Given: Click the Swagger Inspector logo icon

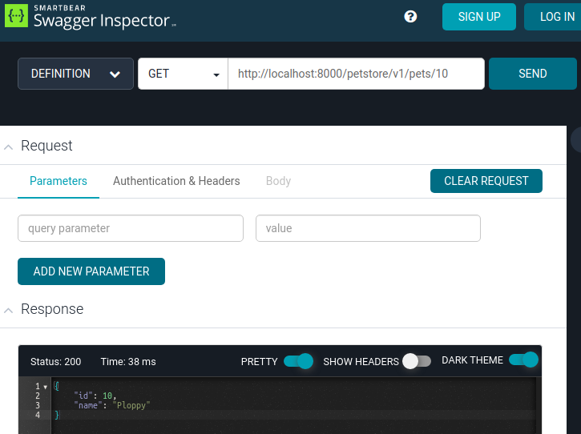Looking at the screenshot, I should [x=17, y=17].
